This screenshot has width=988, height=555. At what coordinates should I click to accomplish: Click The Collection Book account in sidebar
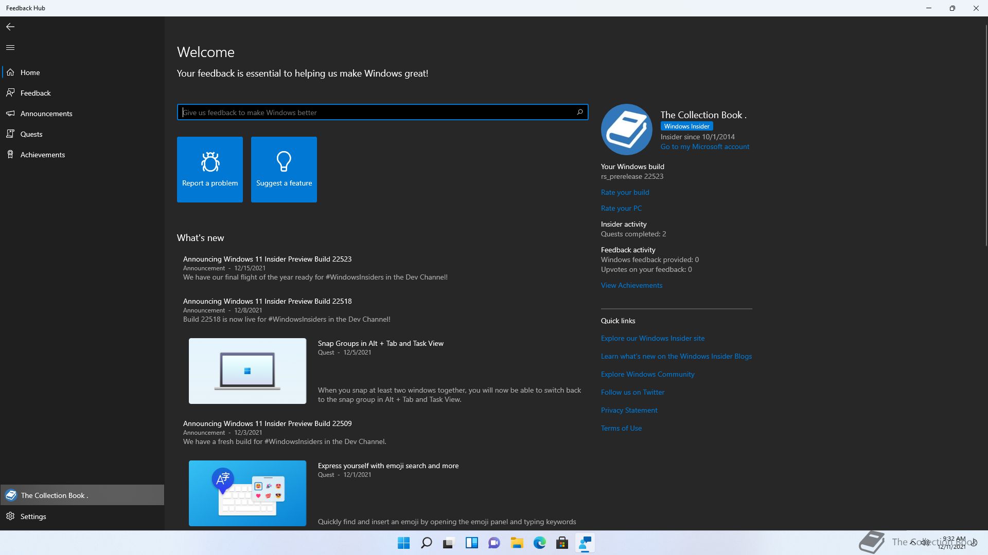point(82,495)
